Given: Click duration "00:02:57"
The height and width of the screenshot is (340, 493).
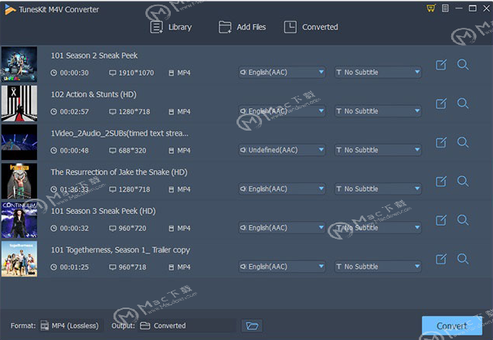Looking at the screenshot, I should 74,111.
